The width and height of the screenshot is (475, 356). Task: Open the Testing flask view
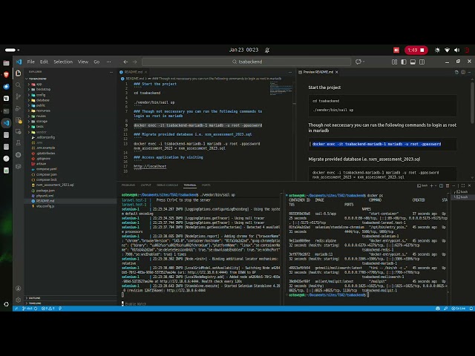[18, 143]
